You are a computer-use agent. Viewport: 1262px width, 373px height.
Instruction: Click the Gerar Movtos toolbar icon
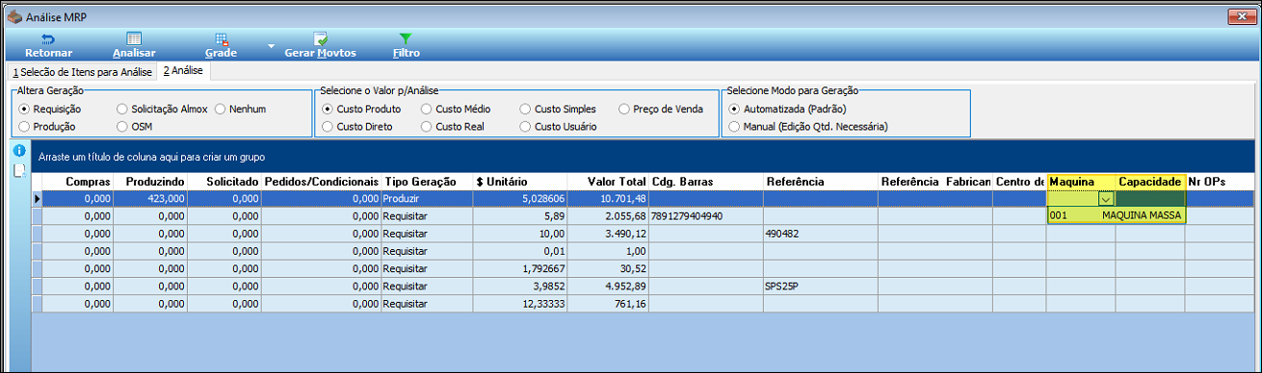tap(321, 39)
